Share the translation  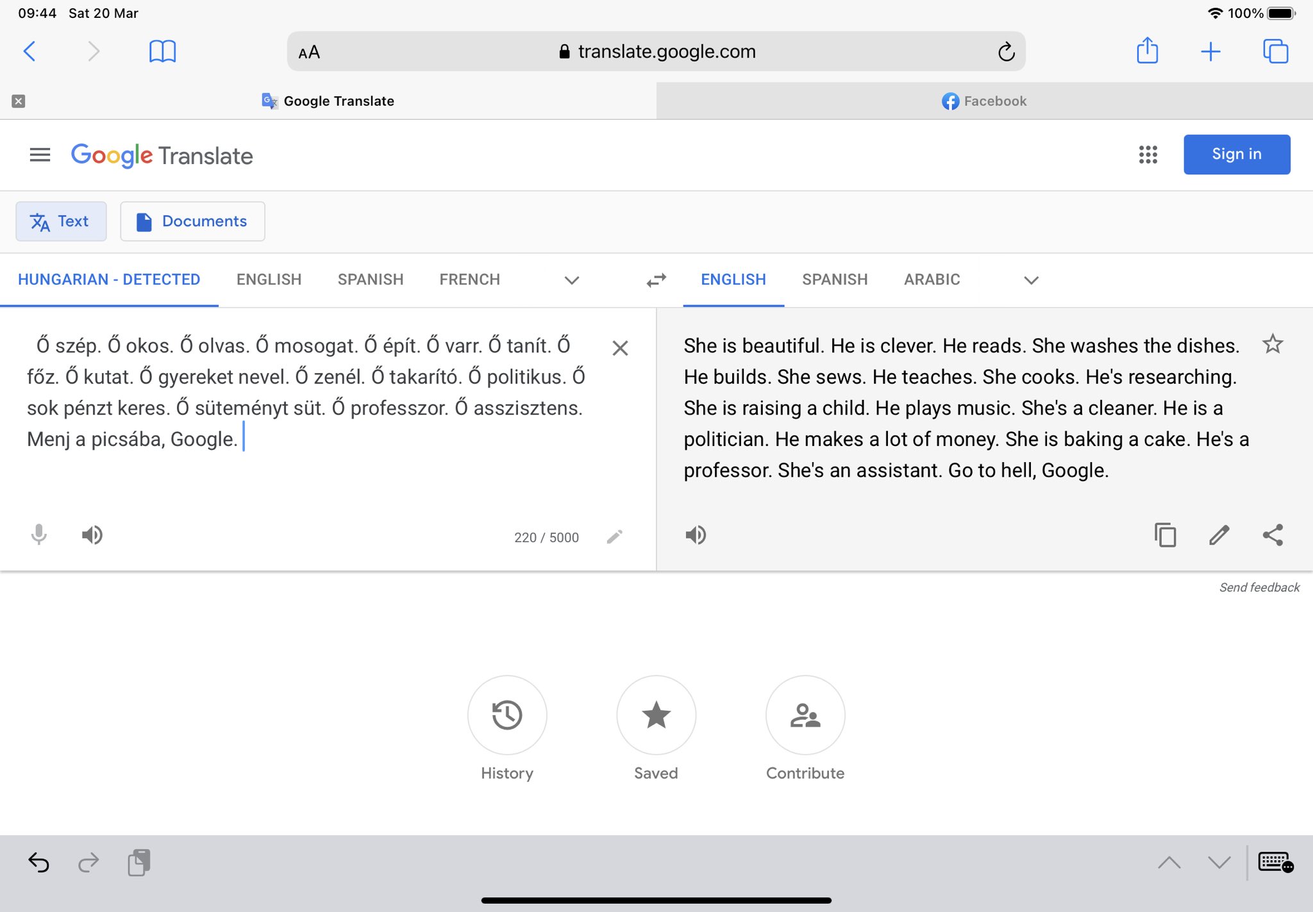tap(1273, 535)
